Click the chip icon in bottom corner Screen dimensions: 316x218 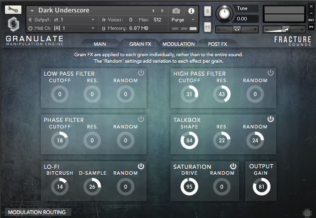(x=307, y=213)
